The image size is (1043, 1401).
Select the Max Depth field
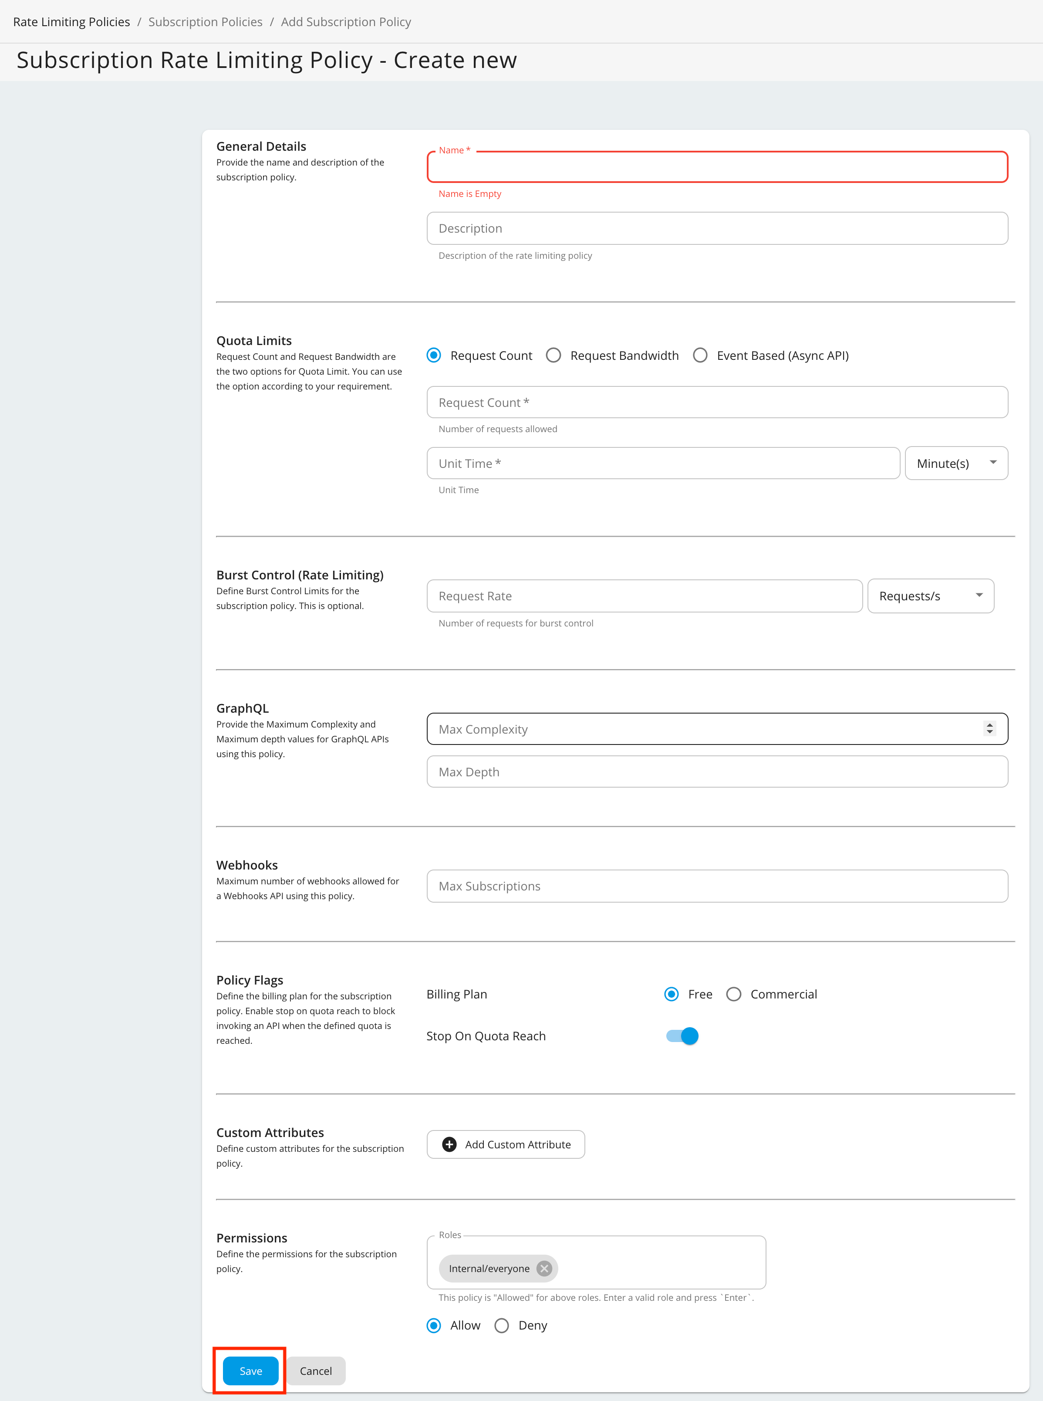(716, 772)
